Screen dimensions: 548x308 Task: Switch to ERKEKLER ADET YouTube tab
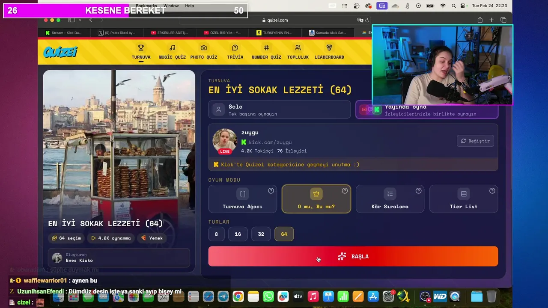[170, 33]
